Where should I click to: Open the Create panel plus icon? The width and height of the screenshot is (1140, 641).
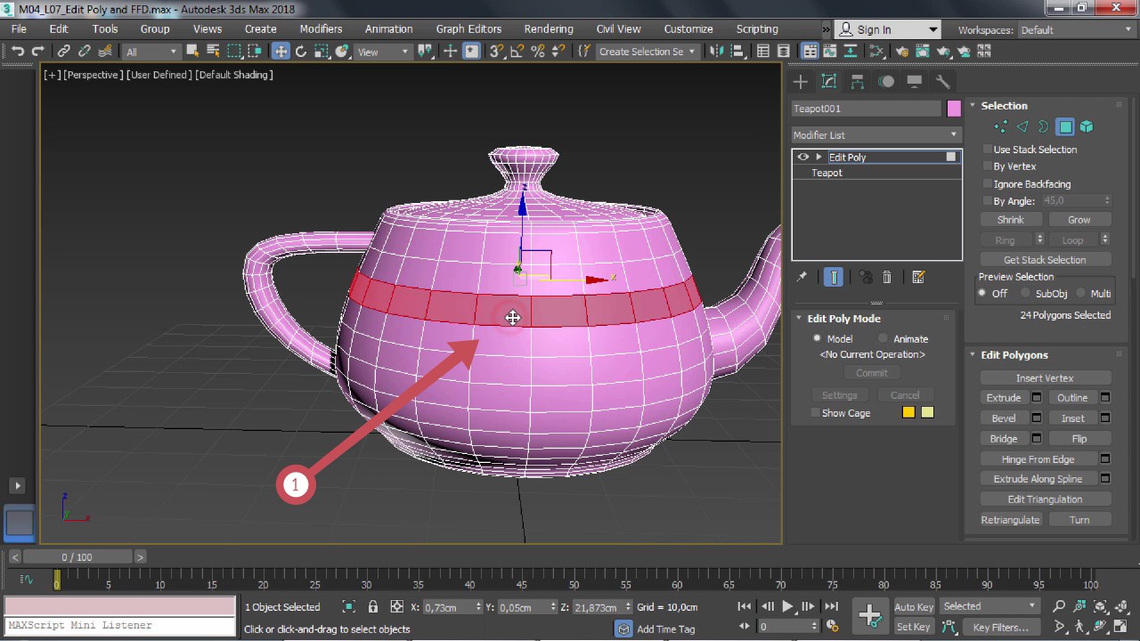(801, 82)
